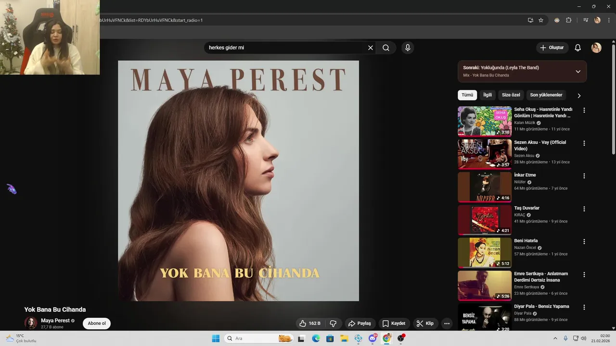Run the search with the magnifier icon
This screenshot has height=346, width=616.
386,48
